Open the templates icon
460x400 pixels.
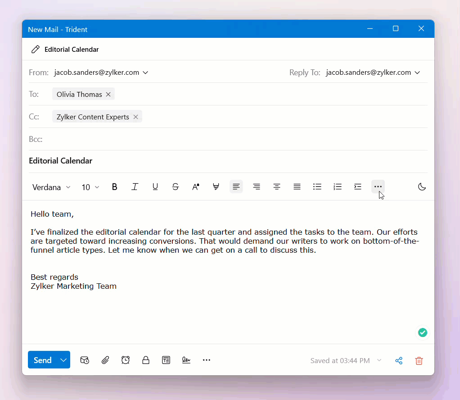pyautogui.click(x=166, y=360)
